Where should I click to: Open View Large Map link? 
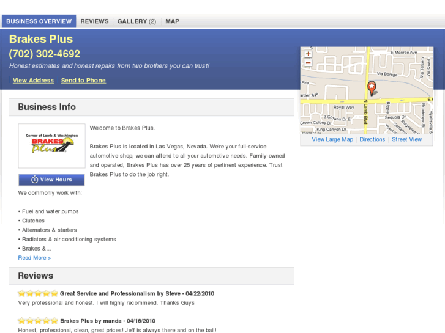tap(332, 139)
